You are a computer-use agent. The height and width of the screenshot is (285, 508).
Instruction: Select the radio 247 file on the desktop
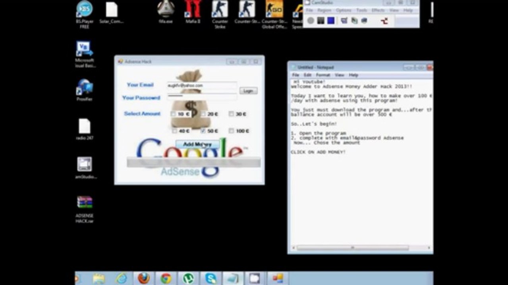84,129
